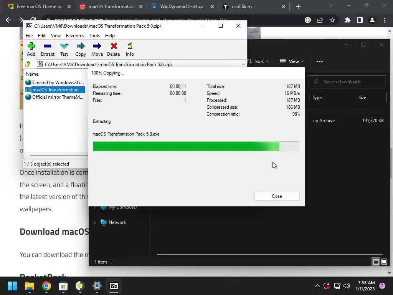Click the Search Downloads field
This screenshot has height=295, width=393.
click(x=347, y=82)
